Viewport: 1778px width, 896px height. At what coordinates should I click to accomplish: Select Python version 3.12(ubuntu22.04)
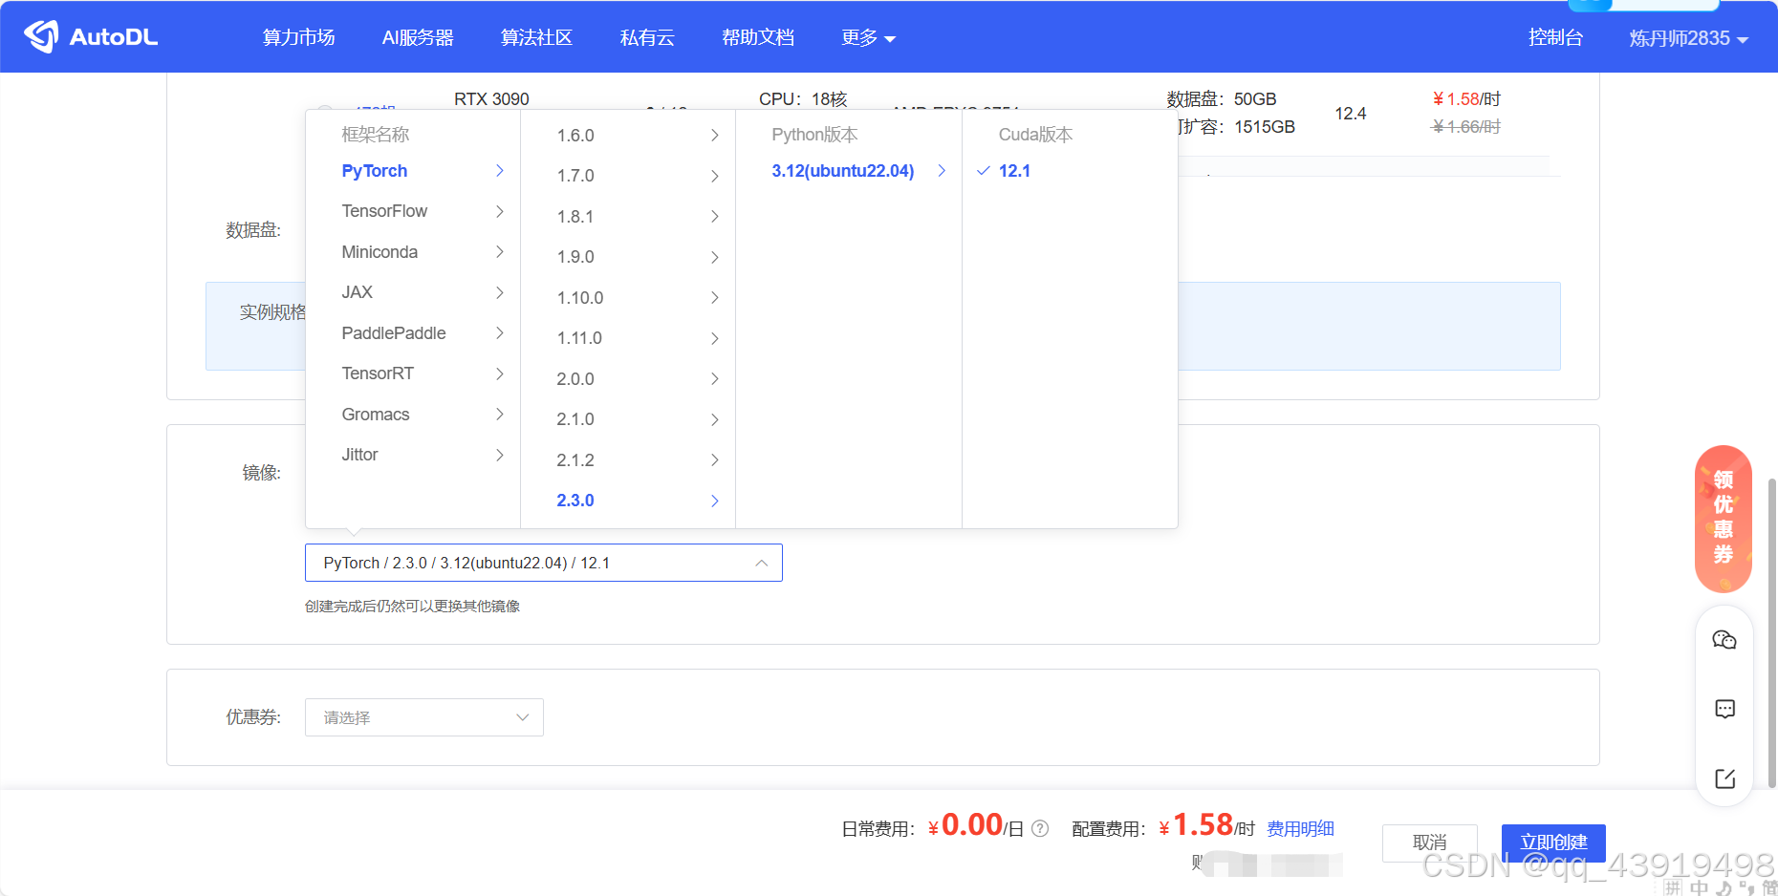(x=849, y=171)
